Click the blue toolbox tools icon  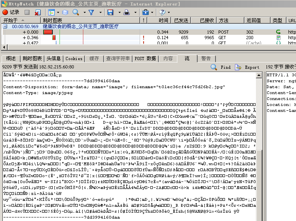[x=145, y=12]
